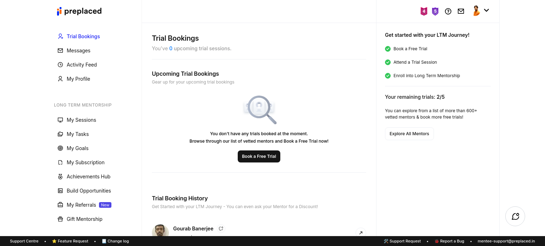
Task: Click the Book a Free Trial checkmark
Action: click(388, 49)
